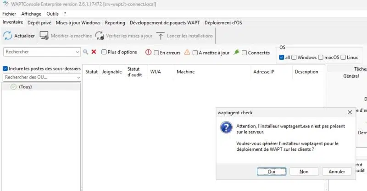Toggle Inclure les postes des sous-dossiers
The image size is (367, 191).
(x=5, y=69)
